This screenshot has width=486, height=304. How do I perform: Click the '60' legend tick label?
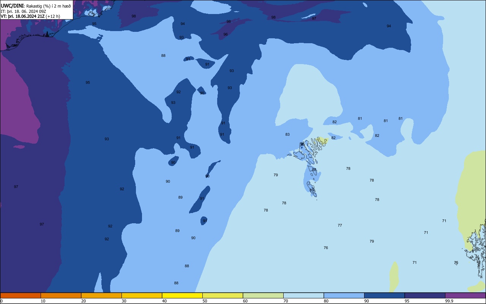pyautogui.click(x=245, y=301)
